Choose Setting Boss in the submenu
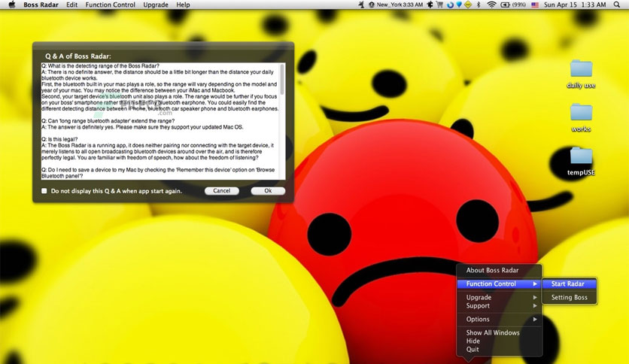This screenshot has width=629, height=364. [x=569, y=298]
